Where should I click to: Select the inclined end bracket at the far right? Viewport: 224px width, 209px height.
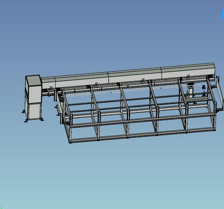(220, 93)
